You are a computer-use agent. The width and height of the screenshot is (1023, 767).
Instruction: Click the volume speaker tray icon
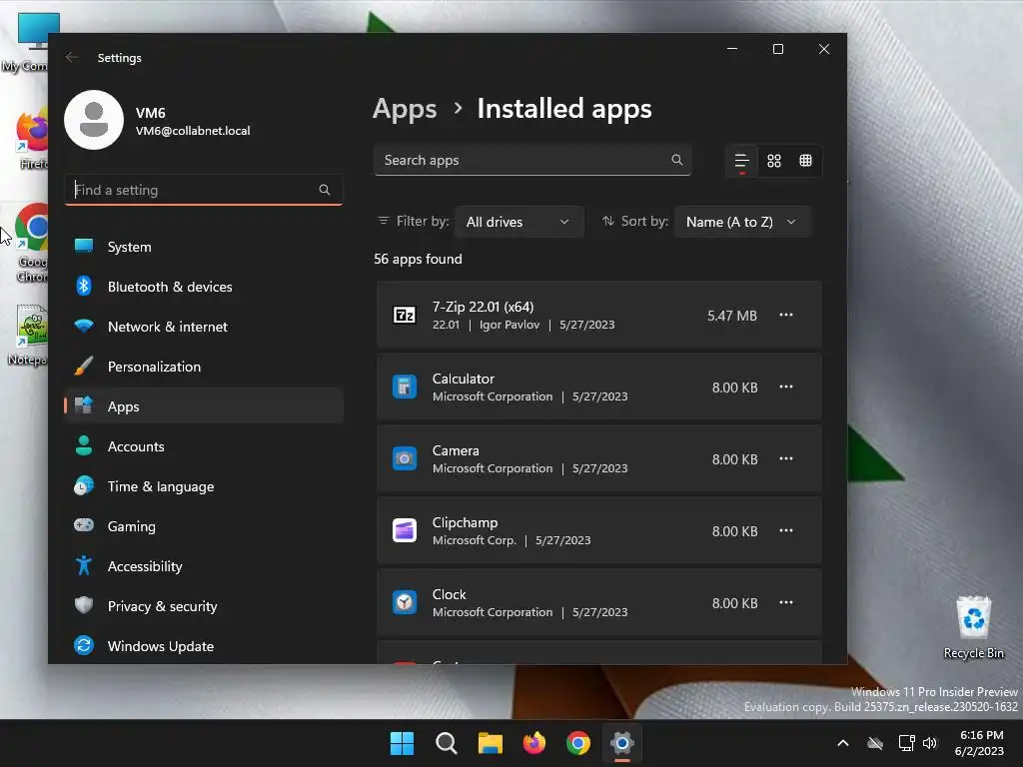930,743
